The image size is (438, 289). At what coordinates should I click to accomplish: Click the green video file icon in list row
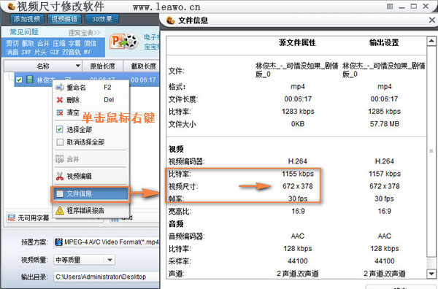(30, 80)
